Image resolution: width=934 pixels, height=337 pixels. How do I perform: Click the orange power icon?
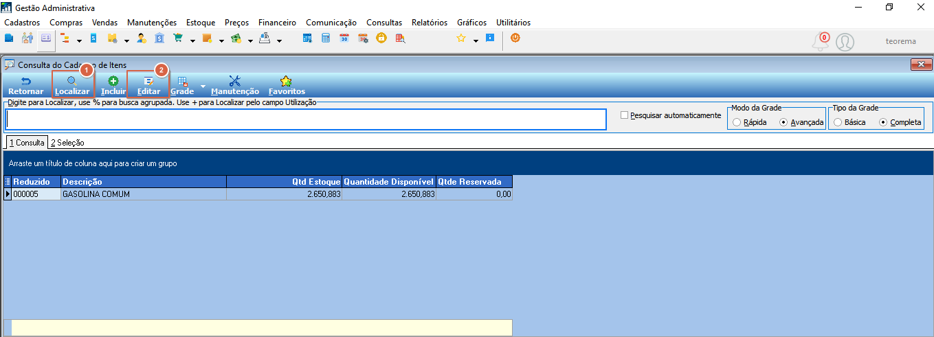pos(515,38)
